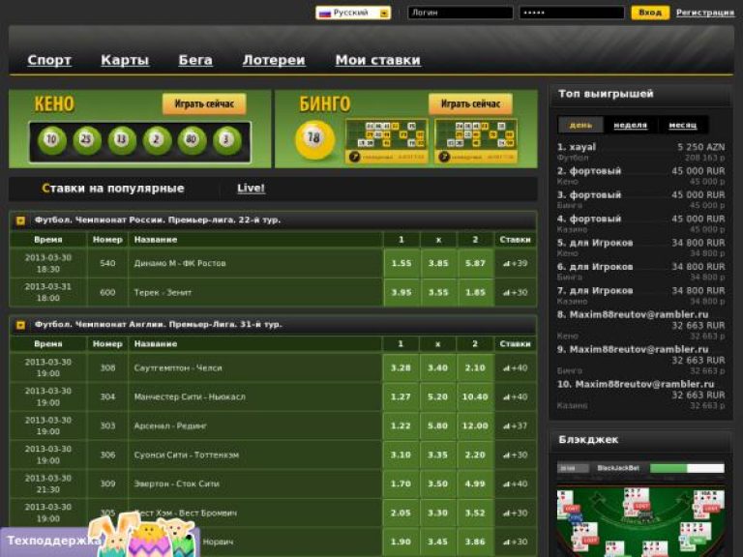Select the день tab in top winners
The image size is (743, 557).
[580, 125]
